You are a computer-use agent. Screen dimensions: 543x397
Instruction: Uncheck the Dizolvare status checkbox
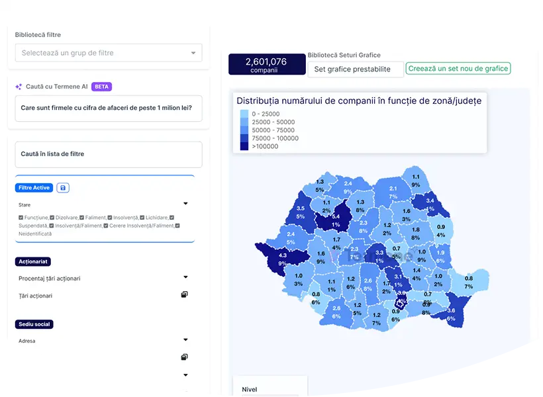[52, 218]
